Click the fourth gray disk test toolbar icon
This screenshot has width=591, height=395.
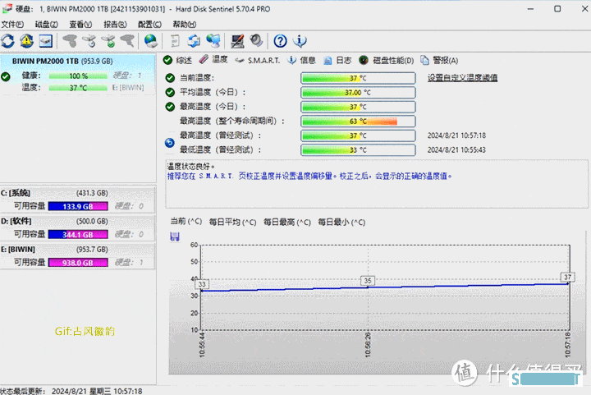127,41
